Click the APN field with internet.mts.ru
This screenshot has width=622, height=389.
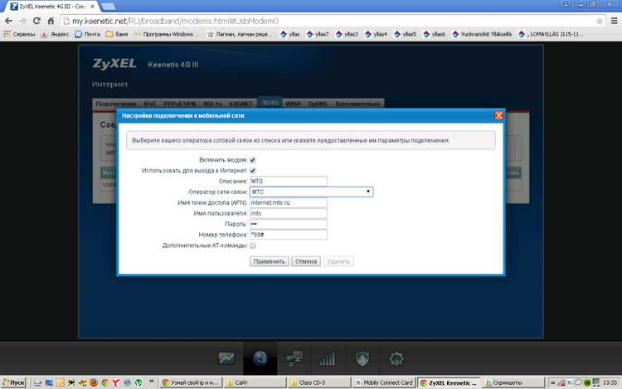tap(289, 202)
